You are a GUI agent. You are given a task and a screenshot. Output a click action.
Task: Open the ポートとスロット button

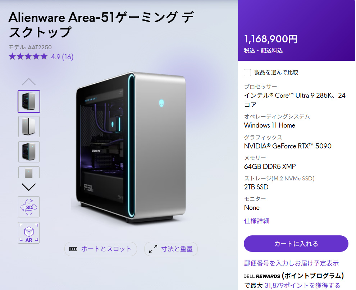(x=101, y=249)
